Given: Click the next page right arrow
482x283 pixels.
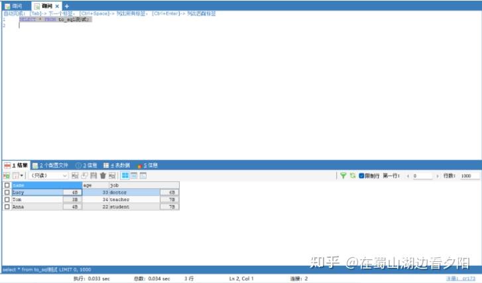Looking at the screenshot, I should [x=438, y=176].
